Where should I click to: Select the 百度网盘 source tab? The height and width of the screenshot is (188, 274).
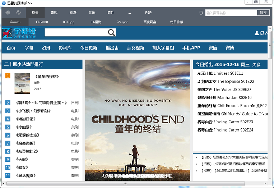150,22
